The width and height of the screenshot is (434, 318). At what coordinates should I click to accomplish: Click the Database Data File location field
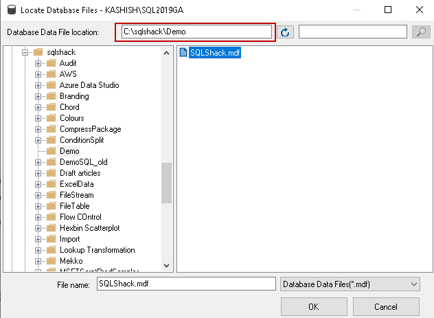[x=196, y=32]
